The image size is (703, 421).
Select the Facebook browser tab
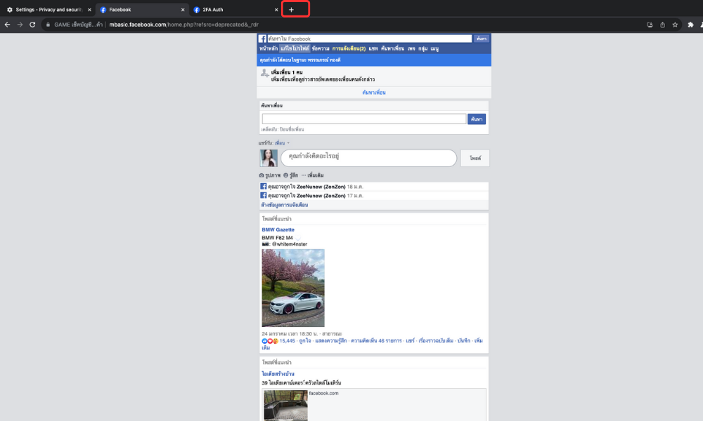pos(142,9)
